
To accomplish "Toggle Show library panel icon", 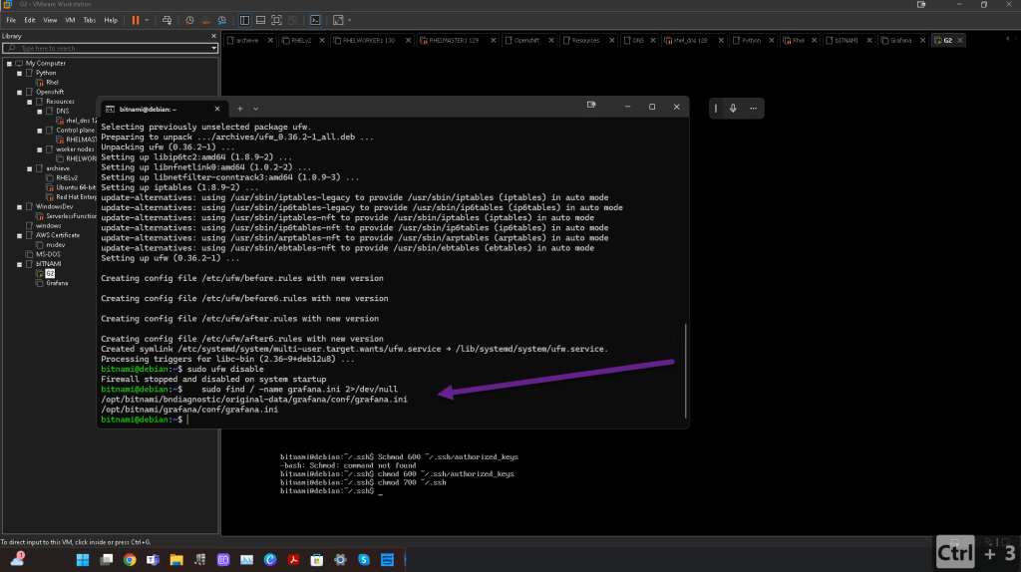I will tap(244, 20).
